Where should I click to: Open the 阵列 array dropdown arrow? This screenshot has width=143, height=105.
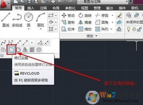tap(111, 29)
